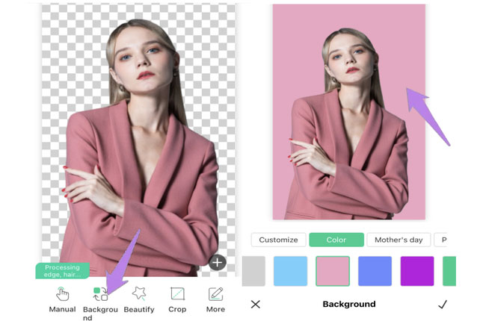
Task: Select the Crop tool
Action: (177, 299)
